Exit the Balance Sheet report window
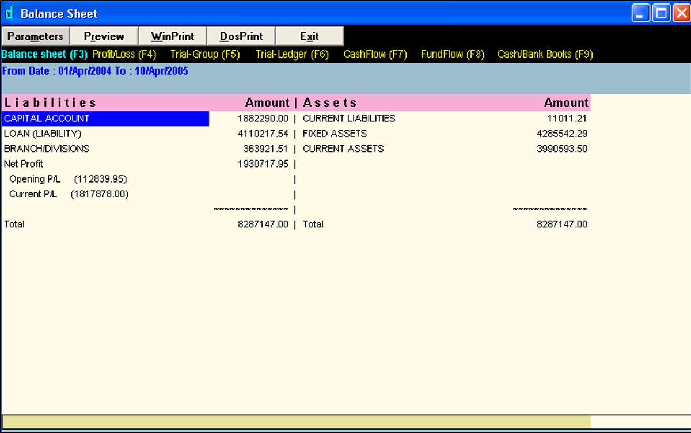The width and height of the screenshot is (691, 433). (x=309, y=36)
